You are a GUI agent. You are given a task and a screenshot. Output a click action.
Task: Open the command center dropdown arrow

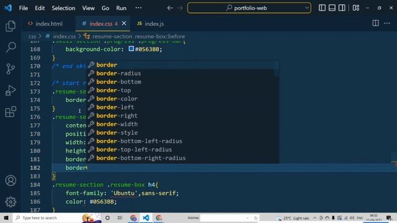(306, 8)
